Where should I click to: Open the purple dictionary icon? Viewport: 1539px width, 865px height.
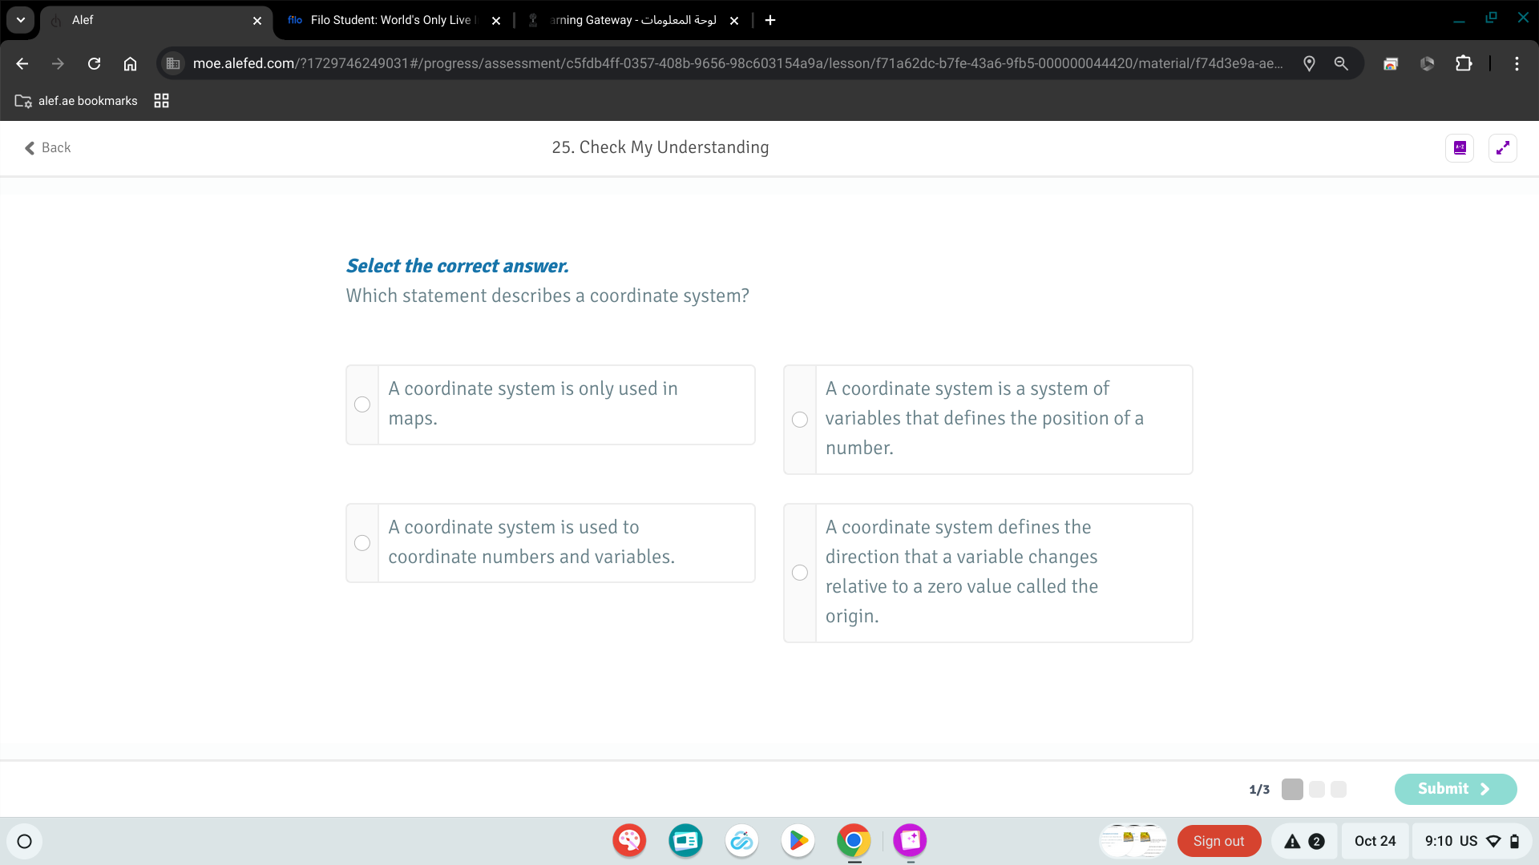point(1460,147)
